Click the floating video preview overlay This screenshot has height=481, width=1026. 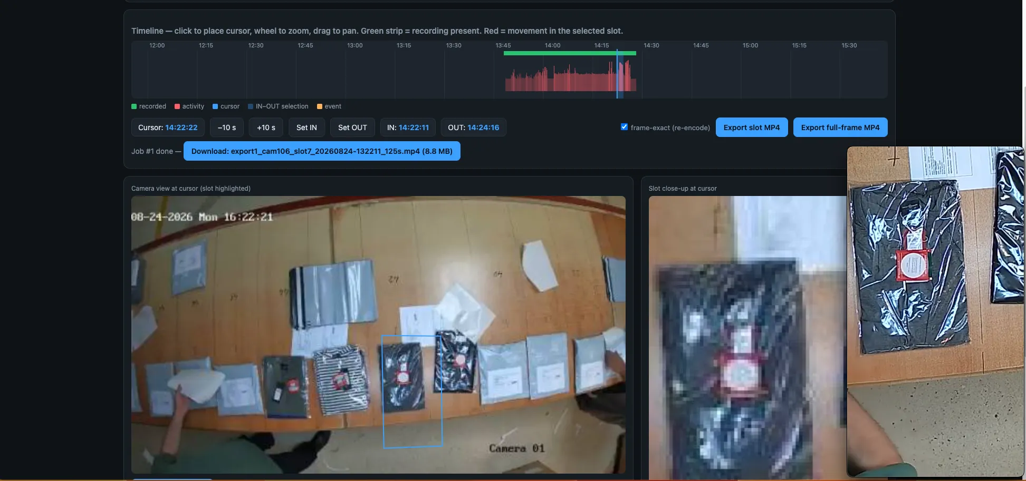[x=935, y=311]
